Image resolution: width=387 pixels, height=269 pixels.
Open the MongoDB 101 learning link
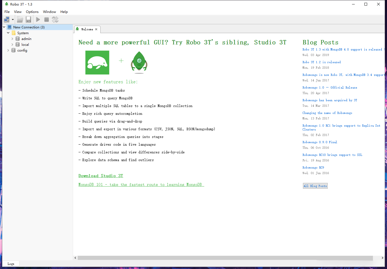point(141,185)
